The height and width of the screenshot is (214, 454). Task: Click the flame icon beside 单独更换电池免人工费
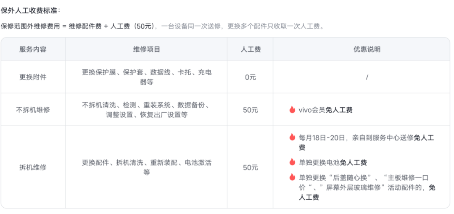click(292, 162)
